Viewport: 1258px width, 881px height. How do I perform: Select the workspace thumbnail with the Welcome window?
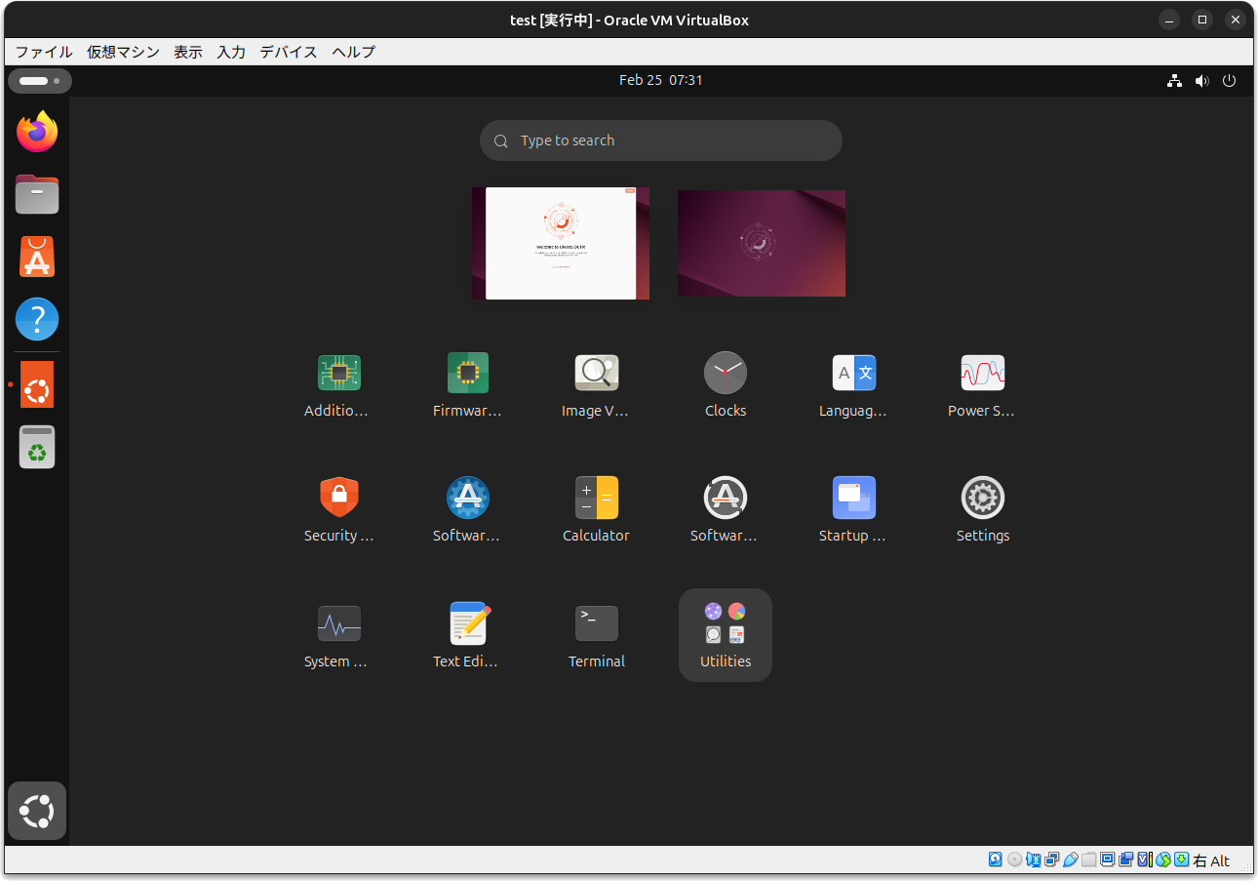pos(561,244)
